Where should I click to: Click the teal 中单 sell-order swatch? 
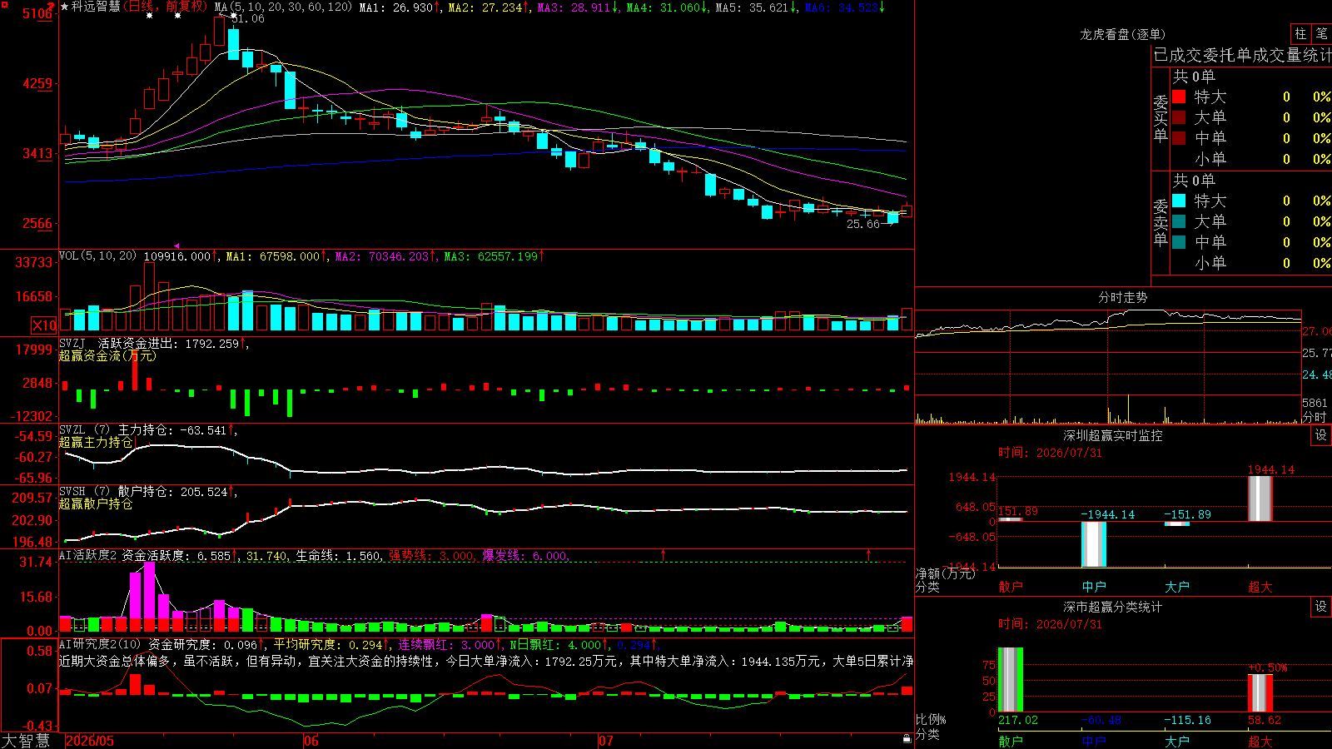(1179, 242)
